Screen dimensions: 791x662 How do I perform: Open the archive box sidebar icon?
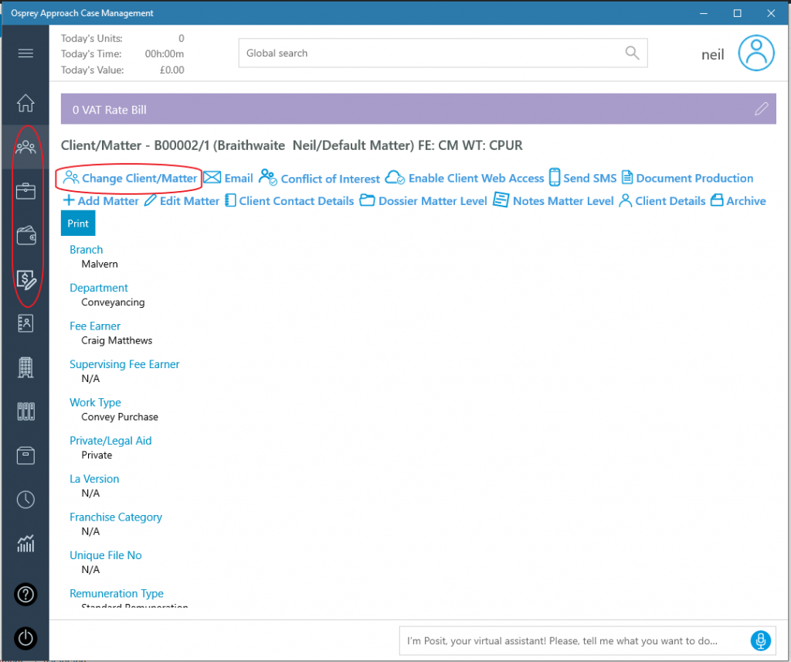click(x=25, y=456)
